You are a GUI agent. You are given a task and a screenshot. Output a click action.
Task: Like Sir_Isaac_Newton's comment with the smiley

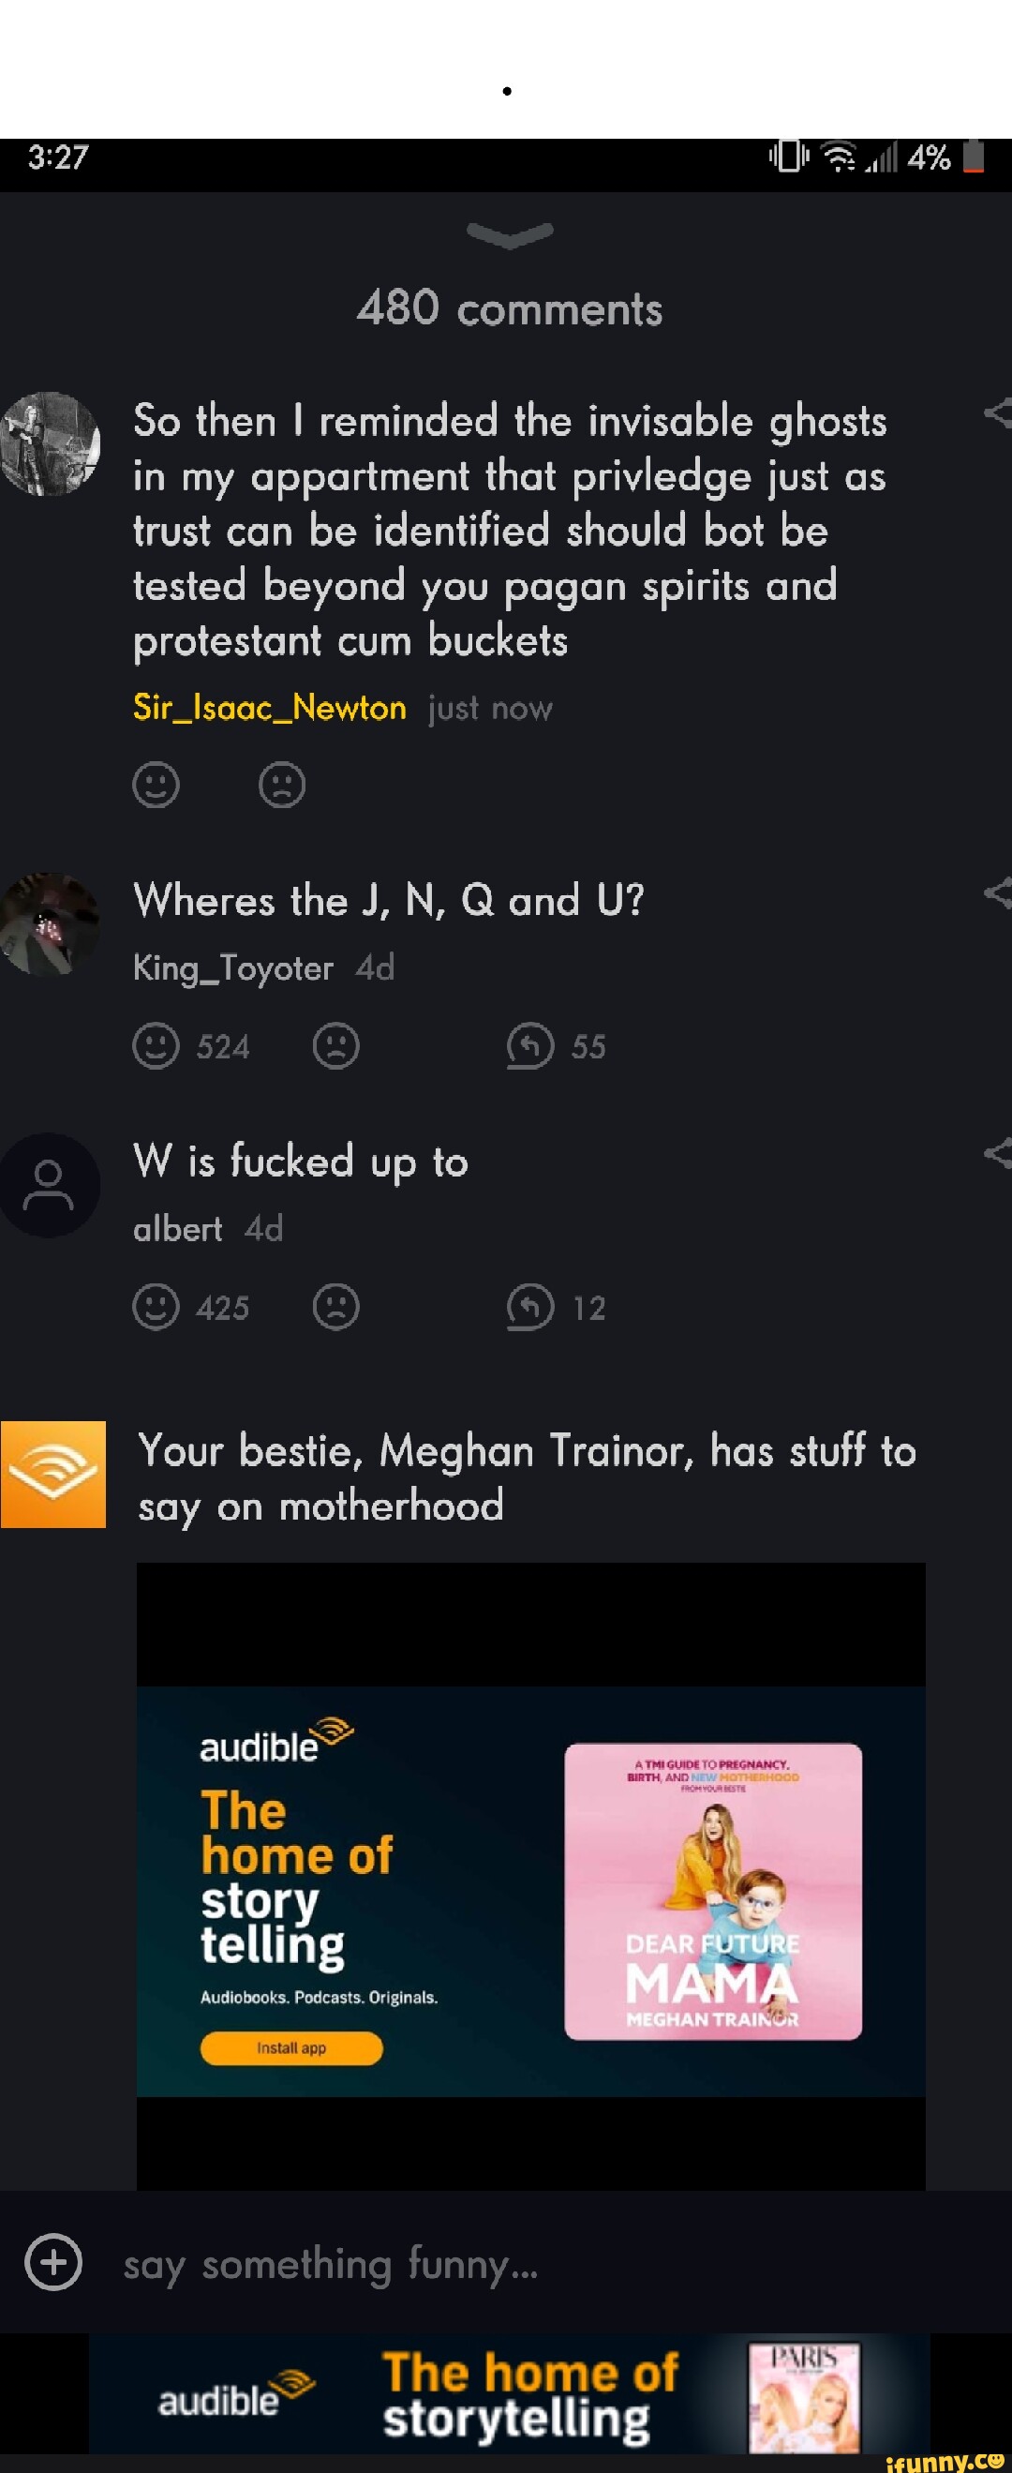(x=156, y=786)
